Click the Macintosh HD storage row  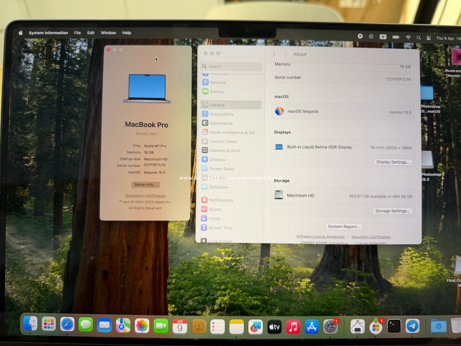343,196
